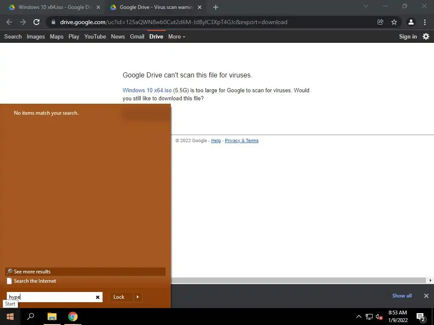The height and width of the screenshot is (325, 434).
Task: Click the Sign in link
Action: [x=408, y=36]
